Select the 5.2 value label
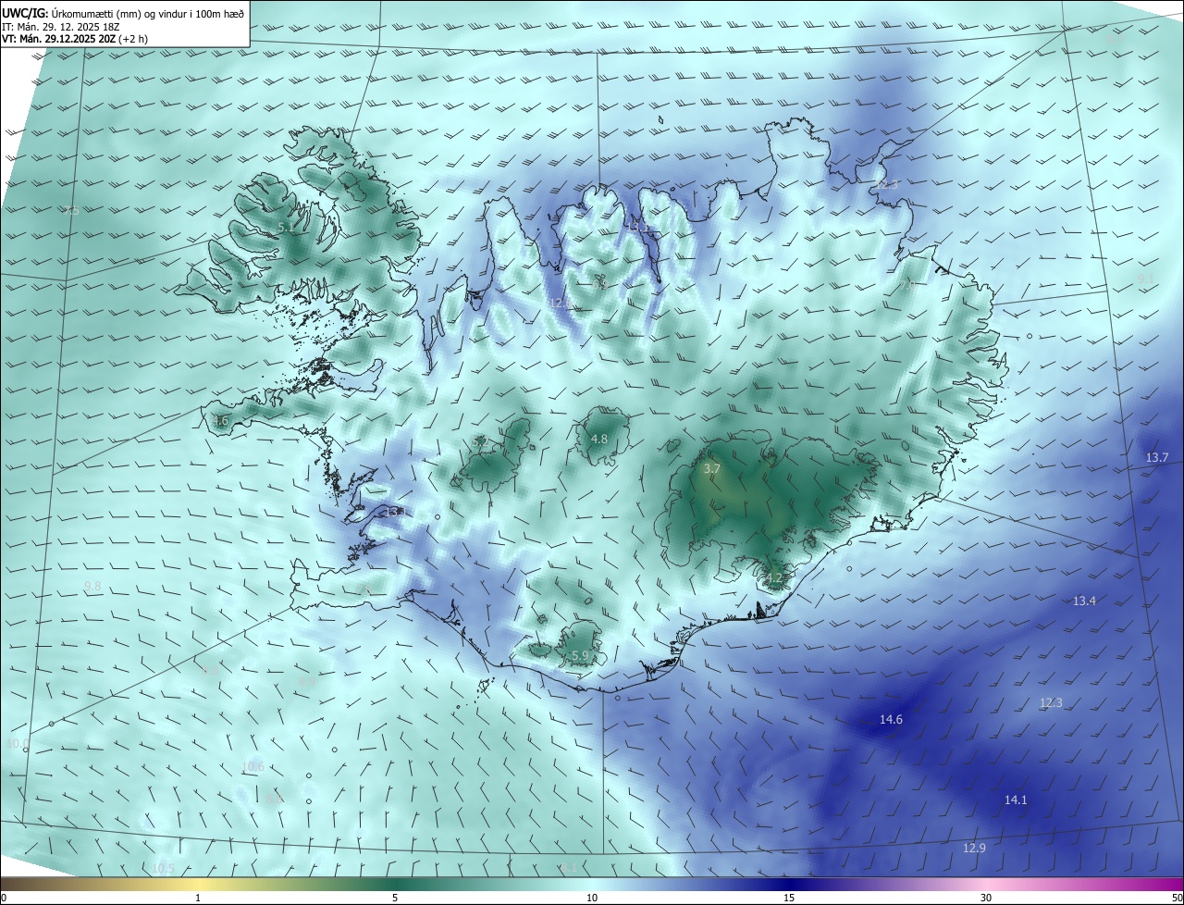Image resolution: width=1184 pixels, height=905 pixels. pyautogui.click(x=480, y=443)
